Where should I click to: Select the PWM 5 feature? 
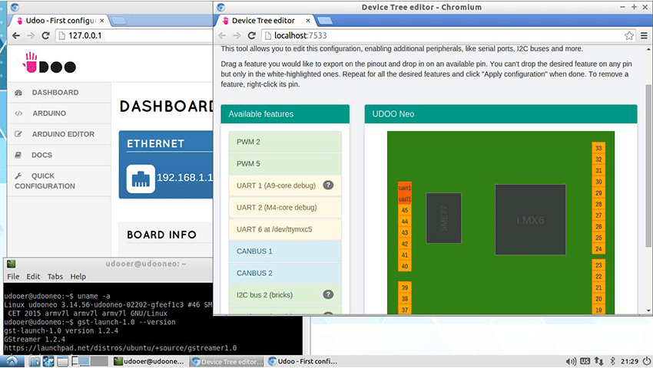[x=285, y=164]
